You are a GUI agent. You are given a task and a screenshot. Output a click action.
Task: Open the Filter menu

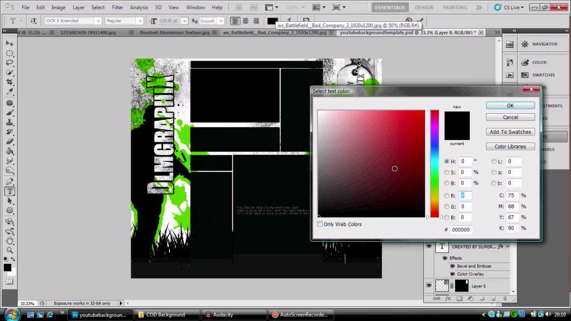click(118, 8)
